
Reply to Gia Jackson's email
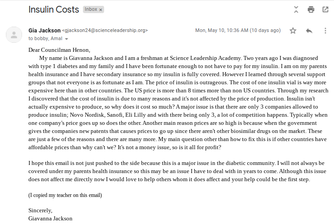(309, 31)
